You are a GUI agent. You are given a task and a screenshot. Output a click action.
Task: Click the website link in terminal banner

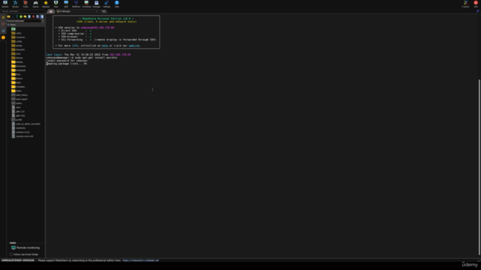[x=135, y=46]
